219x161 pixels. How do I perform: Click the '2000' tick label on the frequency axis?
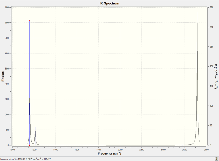click(120, 150)
